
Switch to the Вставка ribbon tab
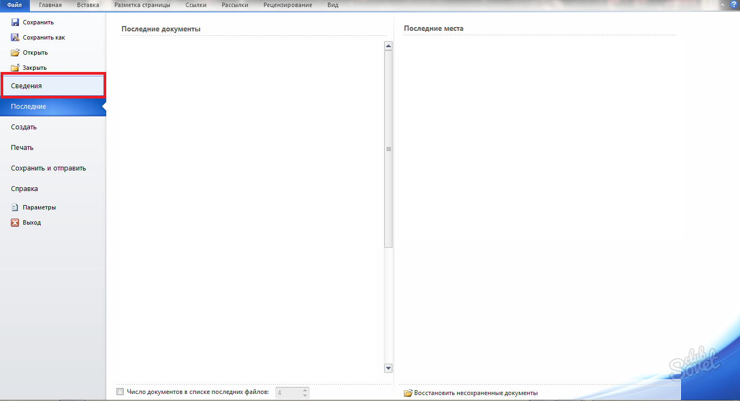pos(88,5)
